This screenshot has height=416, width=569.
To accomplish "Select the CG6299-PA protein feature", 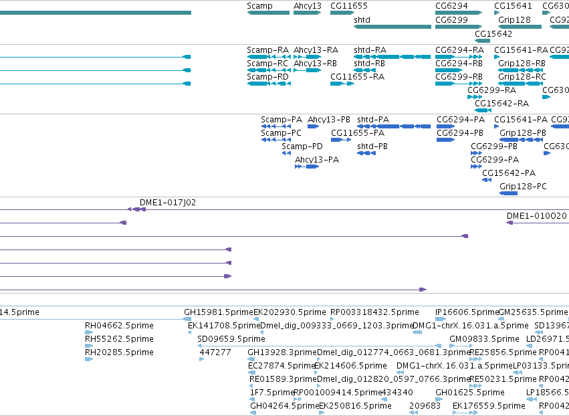I will pos(477,167).
